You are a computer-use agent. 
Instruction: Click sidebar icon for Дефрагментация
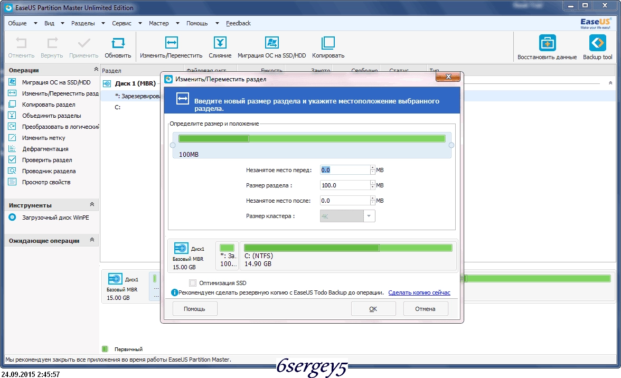coord(12,148)
